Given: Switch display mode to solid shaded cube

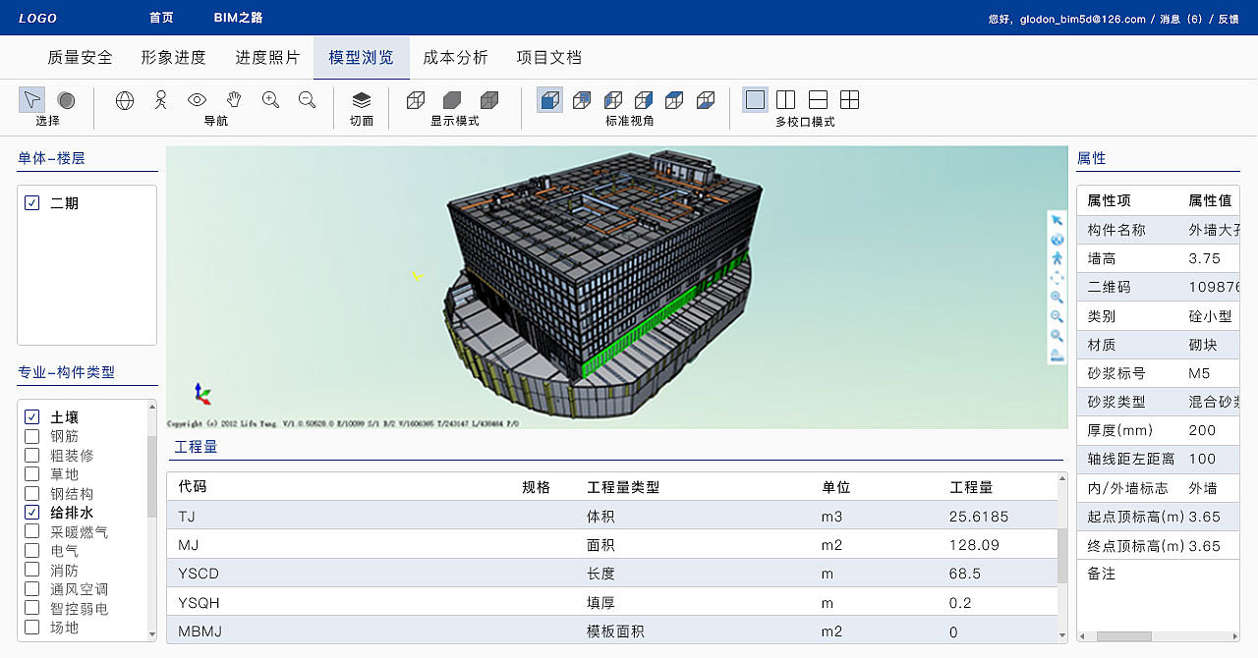Looking at the screenshot, I should 451,99.
